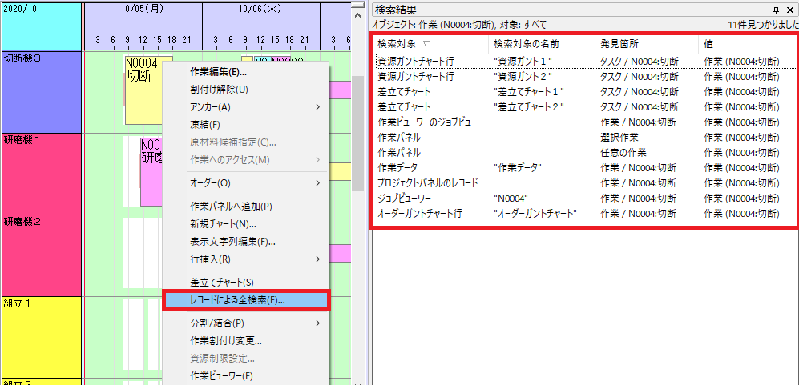The image size is (799, 385).
Task: Select 差立てチャート(S) menu entry
Action: pos(221,282)
